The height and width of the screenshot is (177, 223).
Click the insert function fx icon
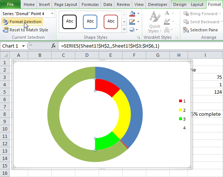coord(54,46)
